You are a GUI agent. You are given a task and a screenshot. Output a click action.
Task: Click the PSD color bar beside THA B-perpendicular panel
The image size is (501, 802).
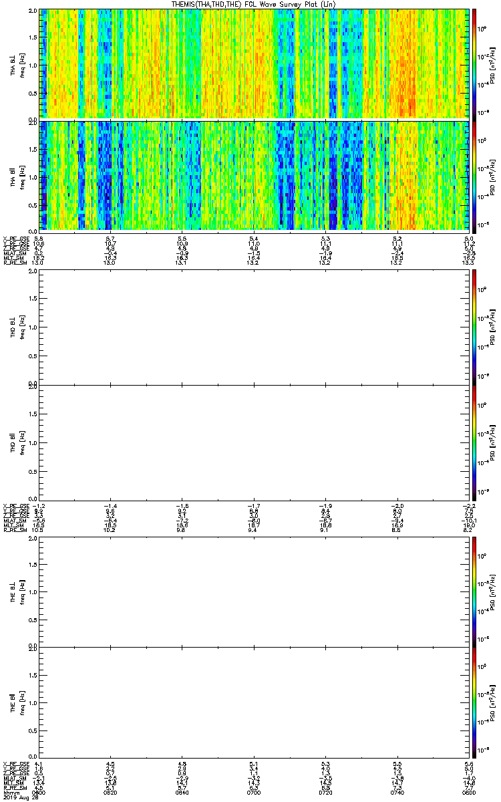tap(475, 63)
